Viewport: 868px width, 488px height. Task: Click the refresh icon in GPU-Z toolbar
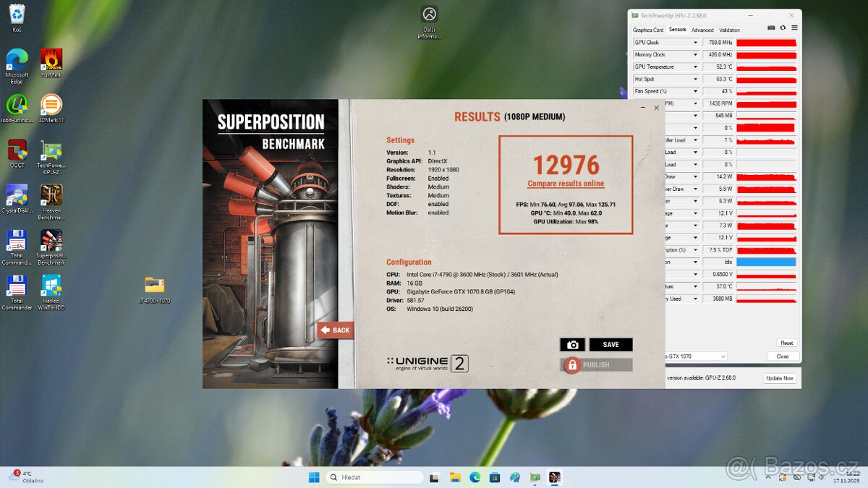point(783,28)
